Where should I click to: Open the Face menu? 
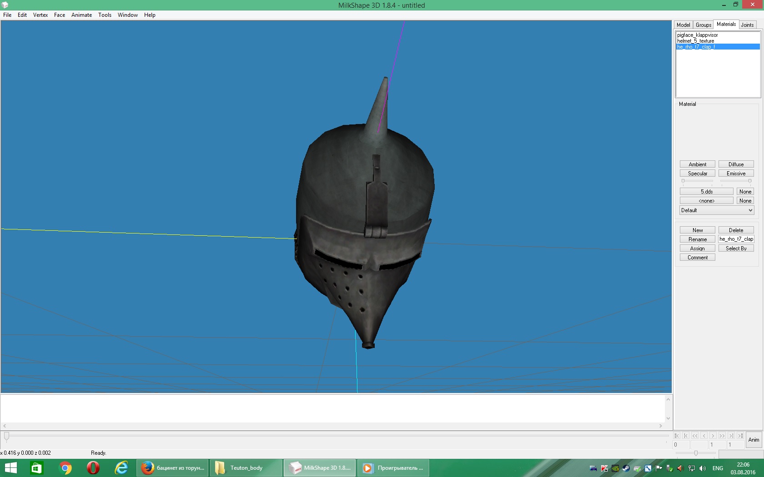pos(60,15)
